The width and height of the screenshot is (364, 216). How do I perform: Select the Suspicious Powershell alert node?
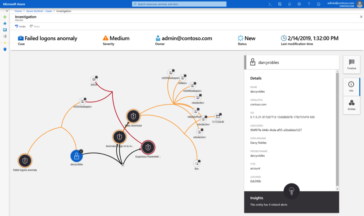click(148, 148)
